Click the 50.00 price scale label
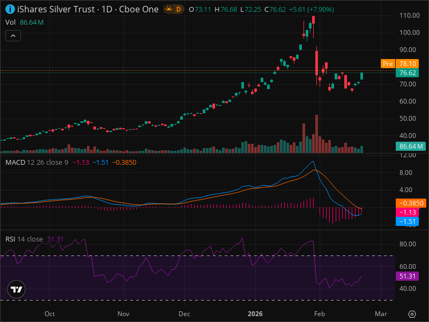Viewport: 429px width, 322px height. pos(408,119)
